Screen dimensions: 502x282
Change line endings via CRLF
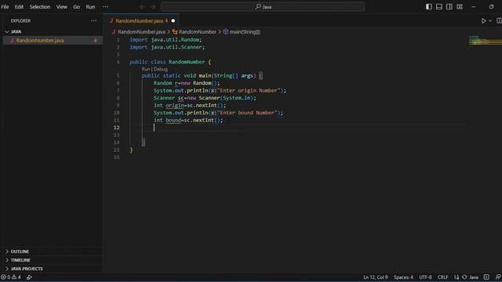click(x=442, y=277)
